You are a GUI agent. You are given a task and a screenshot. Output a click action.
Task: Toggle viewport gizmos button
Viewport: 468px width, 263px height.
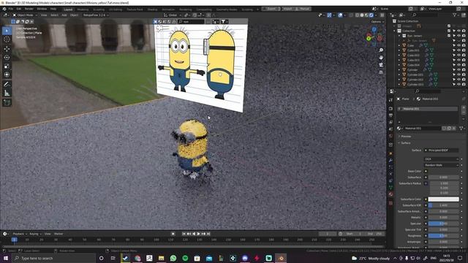tap(329, 15)
